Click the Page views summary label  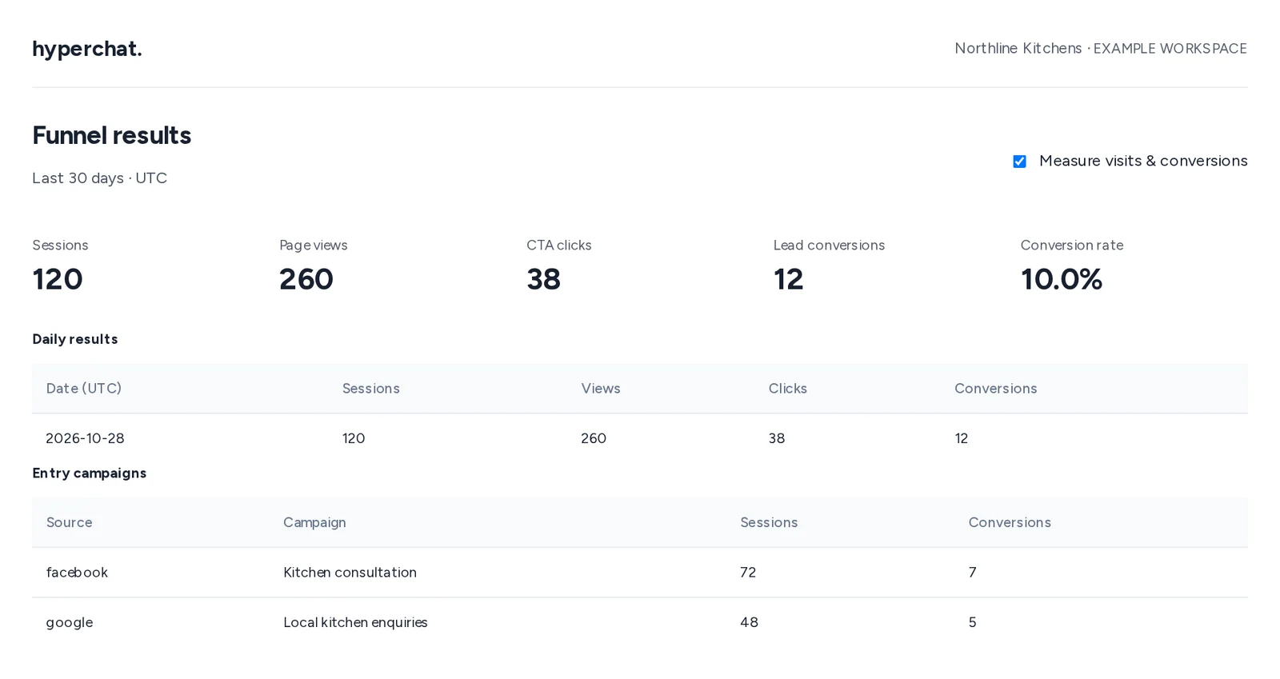coord(314,246)
